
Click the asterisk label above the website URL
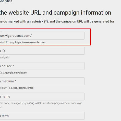click(1, 32)
